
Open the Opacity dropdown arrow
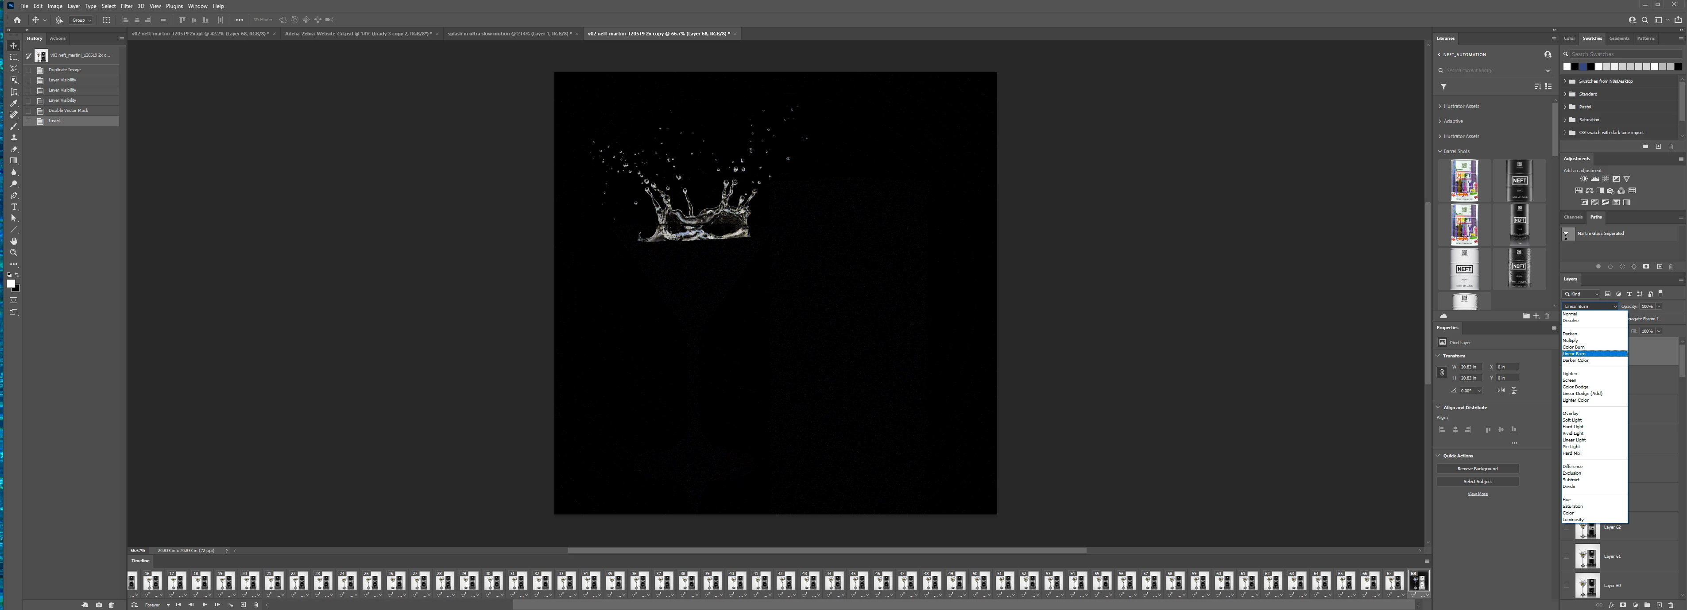(1659, 306)
